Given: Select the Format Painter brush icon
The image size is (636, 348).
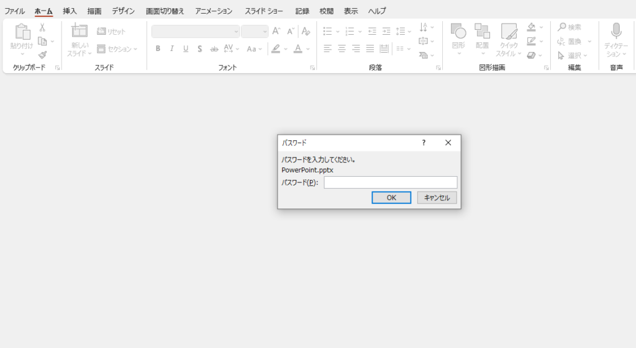Looking at the screenshot, I should pyautogui.click(x=42, y=55).
